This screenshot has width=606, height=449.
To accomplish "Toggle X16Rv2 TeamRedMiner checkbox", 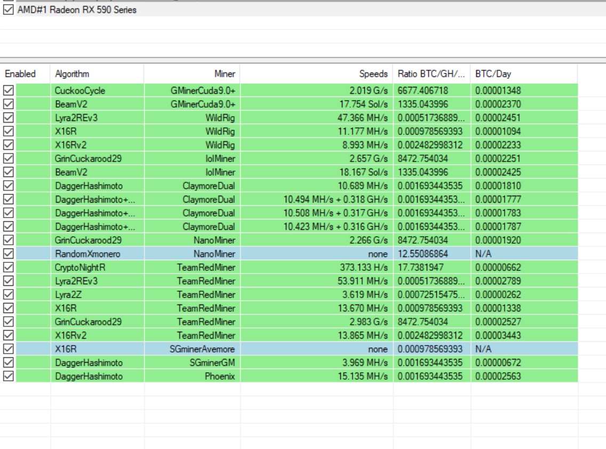I will (x=8, y=335).
